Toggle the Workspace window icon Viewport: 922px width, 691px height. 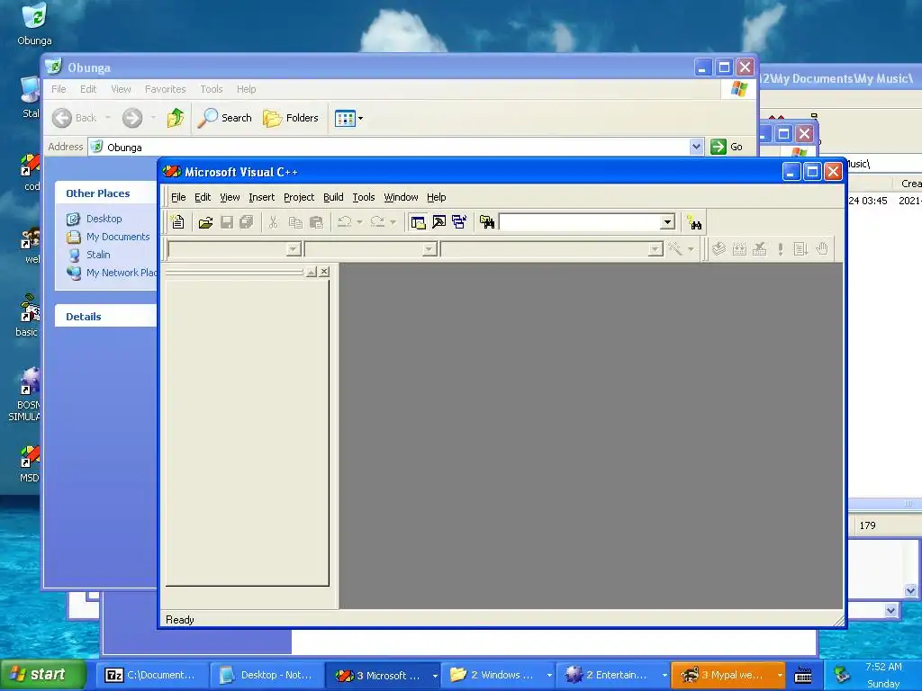(418, 222)
